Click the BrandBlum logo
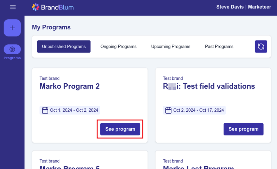 pos(52,7)
